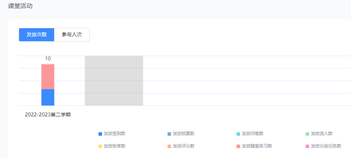
Task: Click the red swatch icon for 发放随堂练习数
Action: pyautogui.click(x=238, y=146)
